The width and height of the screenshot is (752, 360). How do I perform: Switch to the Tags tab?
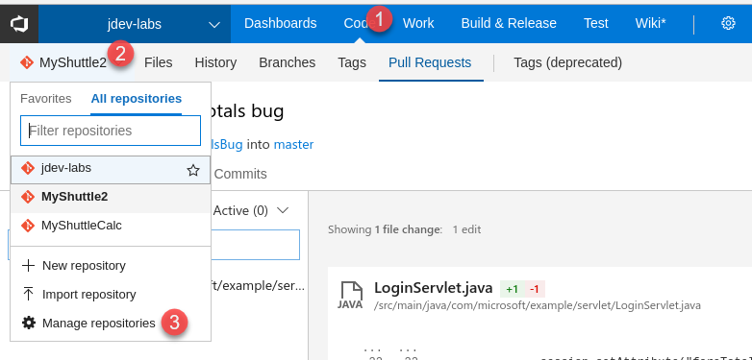(x=352, y=62)
